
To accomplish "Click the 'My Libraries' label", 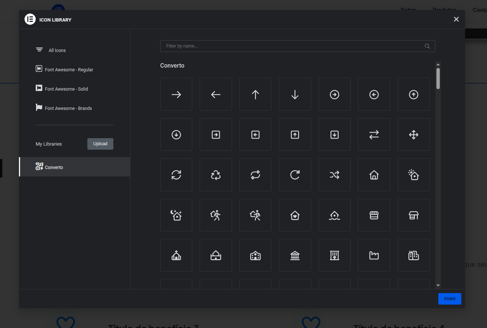I will coord(49,144).
